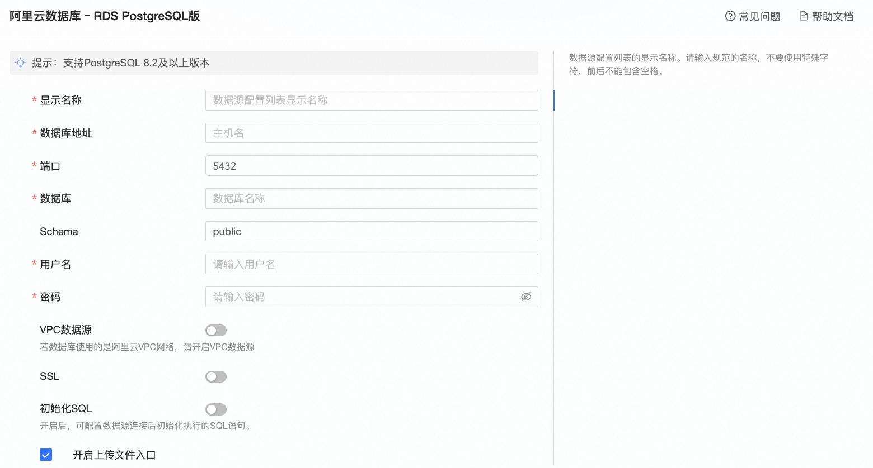Click the 数据库地址 hostname field

click(372, 133)
